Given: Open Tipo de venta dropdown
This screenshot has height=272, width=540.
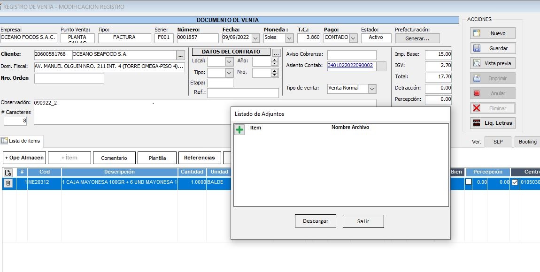Looking at the screenshot, I should (x=372, y=89).
